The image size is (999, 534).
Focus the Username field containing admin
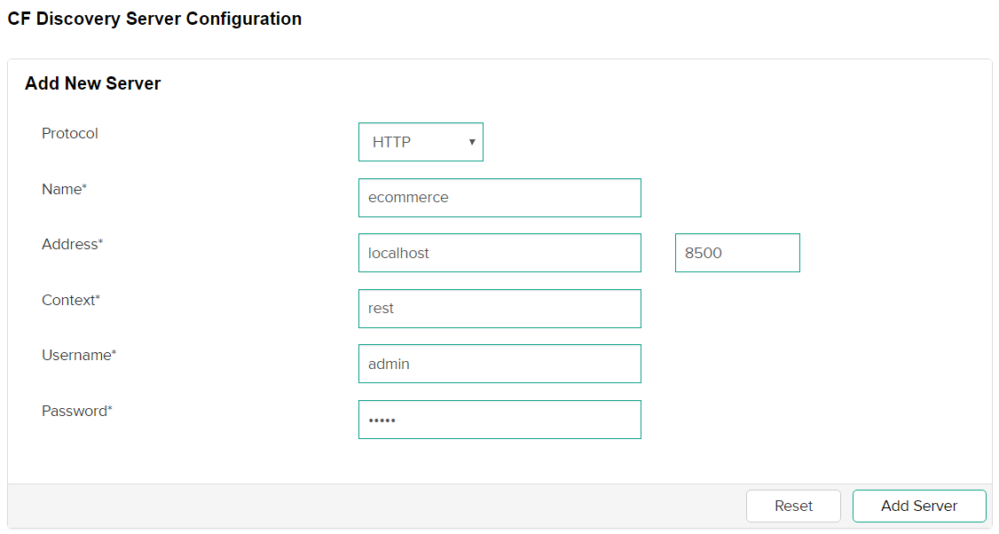tap(499, 364)
